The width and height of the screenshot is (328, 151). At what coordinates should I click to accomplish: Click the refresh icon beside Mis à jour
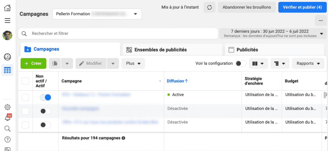[209, 7]
